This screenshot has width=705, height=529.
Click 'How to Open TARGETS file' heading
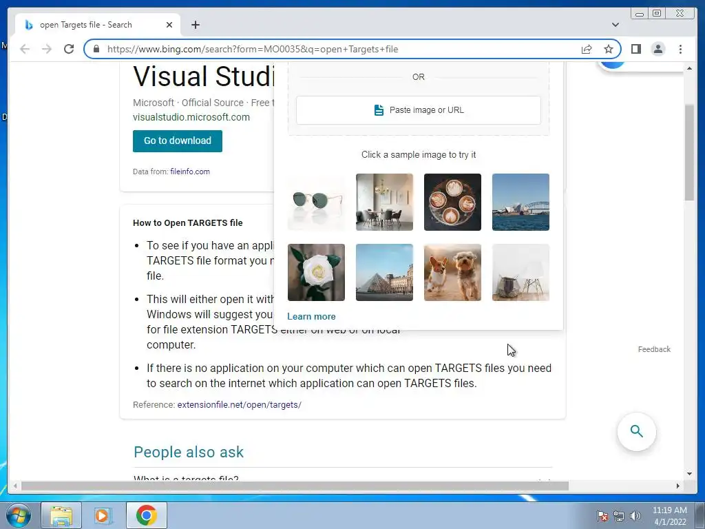(x=187, y=222)
